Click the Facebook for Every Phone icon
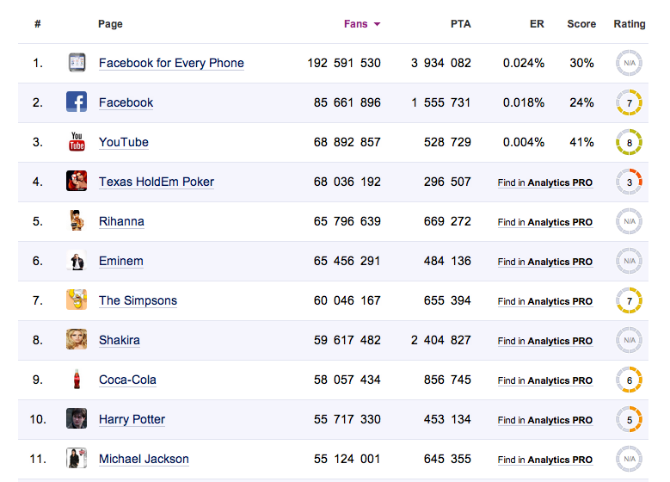The width and height of the screenshot is (670, 482). pyautogui.click(x=77, y=63)
